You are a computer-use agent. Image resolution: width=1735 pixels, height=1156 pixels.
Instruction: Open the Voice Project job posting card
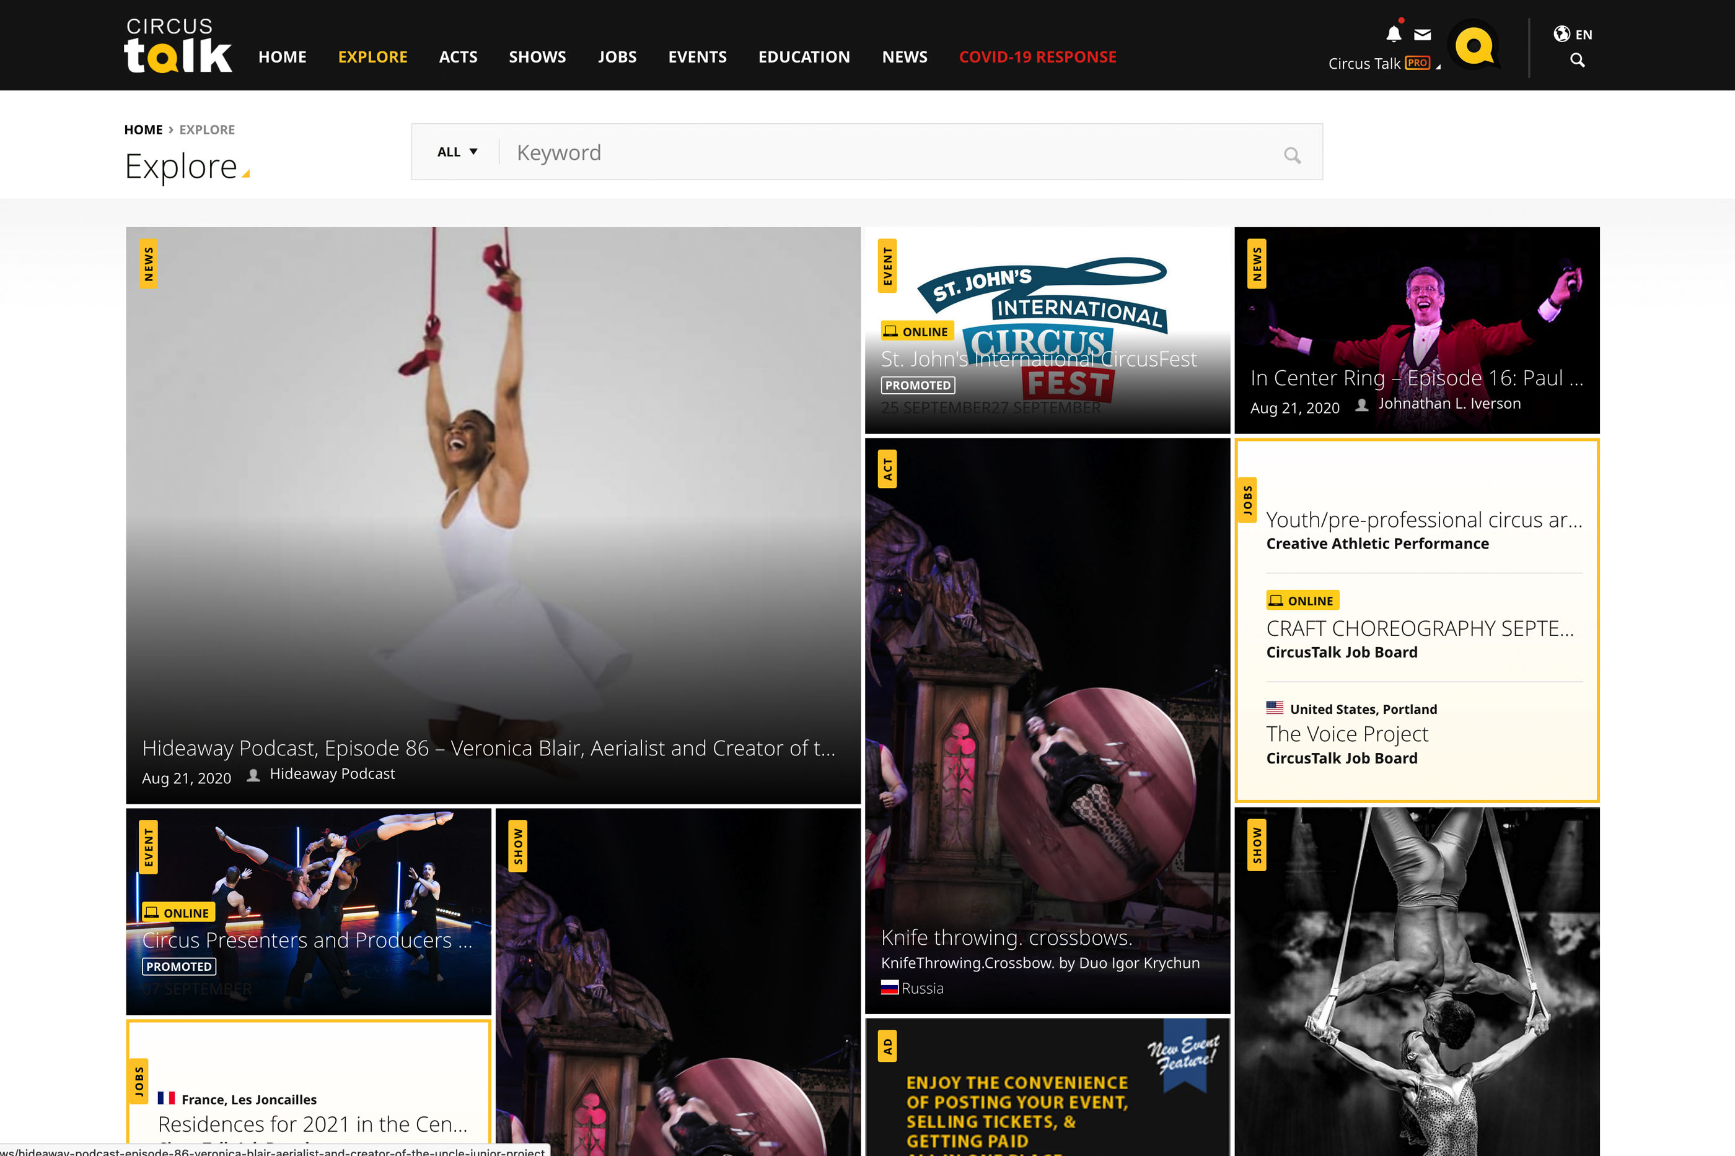[x=1346, y=734]
